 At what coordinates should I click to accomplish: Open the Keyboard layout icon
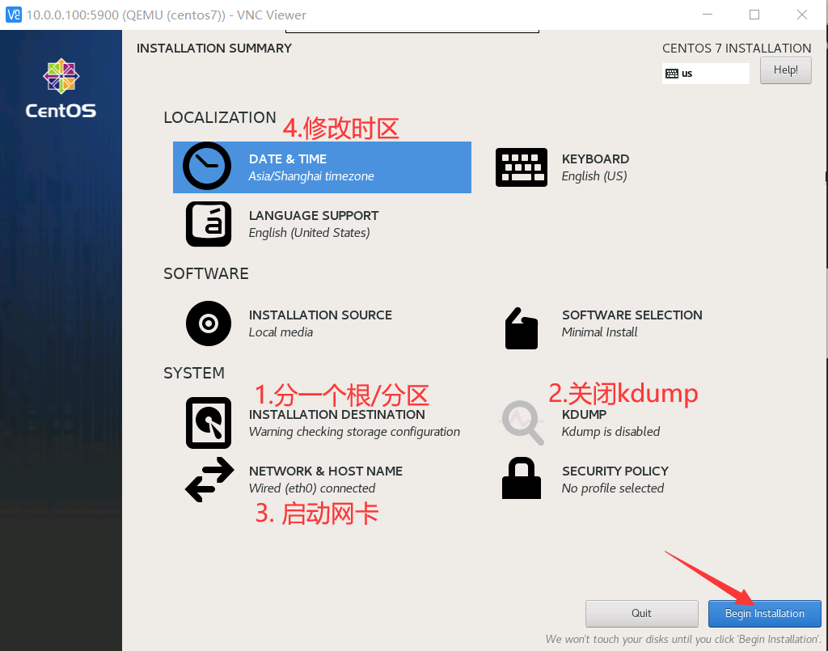point(522,167)
